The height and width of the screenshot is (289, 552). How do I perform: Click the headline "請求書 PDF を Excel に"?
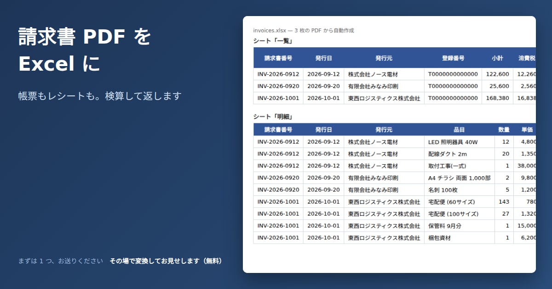(x=85, y=51)
